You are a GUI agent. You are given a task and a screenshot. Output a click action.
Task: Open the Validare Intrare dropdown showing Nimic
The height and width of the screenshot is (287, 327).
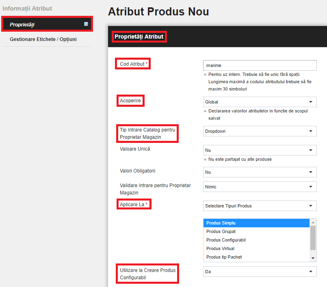point(260,187)
